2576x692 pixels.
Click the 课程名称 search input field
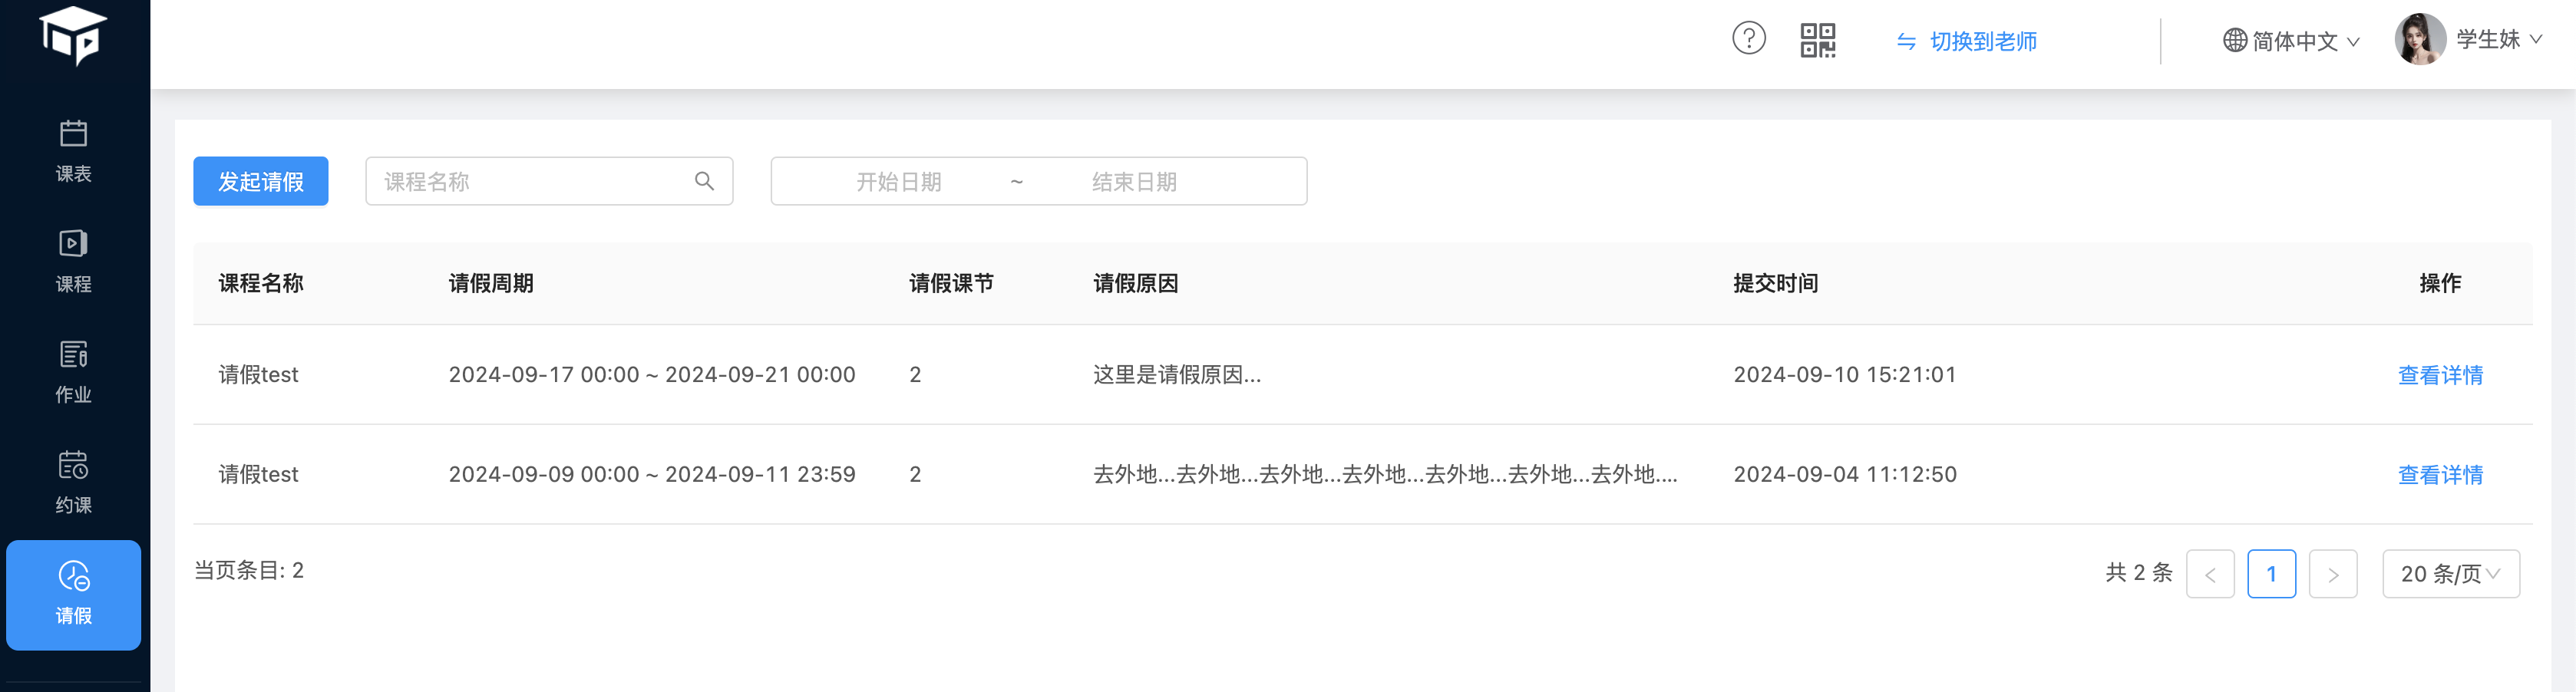pyautogui.click(x=530, y=181)
